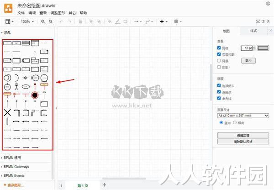Select the vertical activation bar shape

tap(7, 121)
